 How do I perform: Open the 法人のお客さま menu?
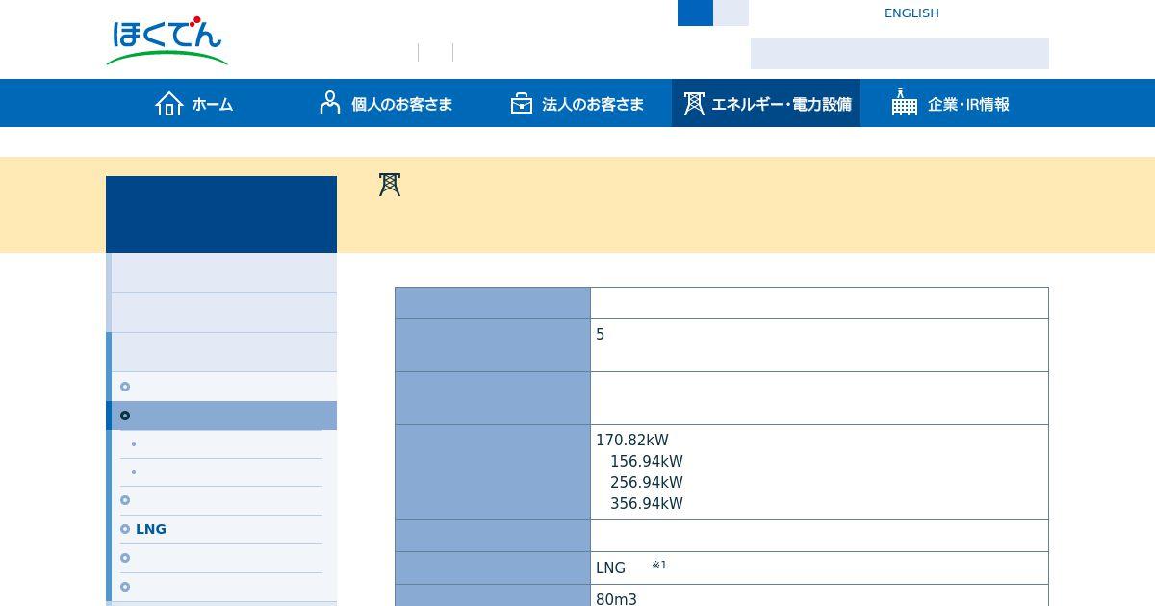(x=577, y=104)
